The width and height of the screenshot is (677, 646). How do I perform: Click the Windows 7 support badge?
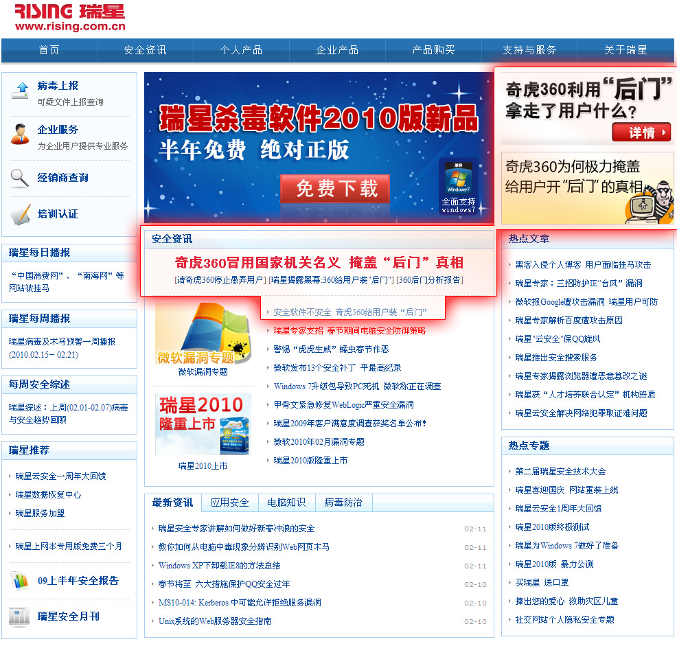[459, 186]
